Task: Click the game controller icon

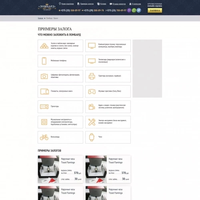Action: click(92, 92)
